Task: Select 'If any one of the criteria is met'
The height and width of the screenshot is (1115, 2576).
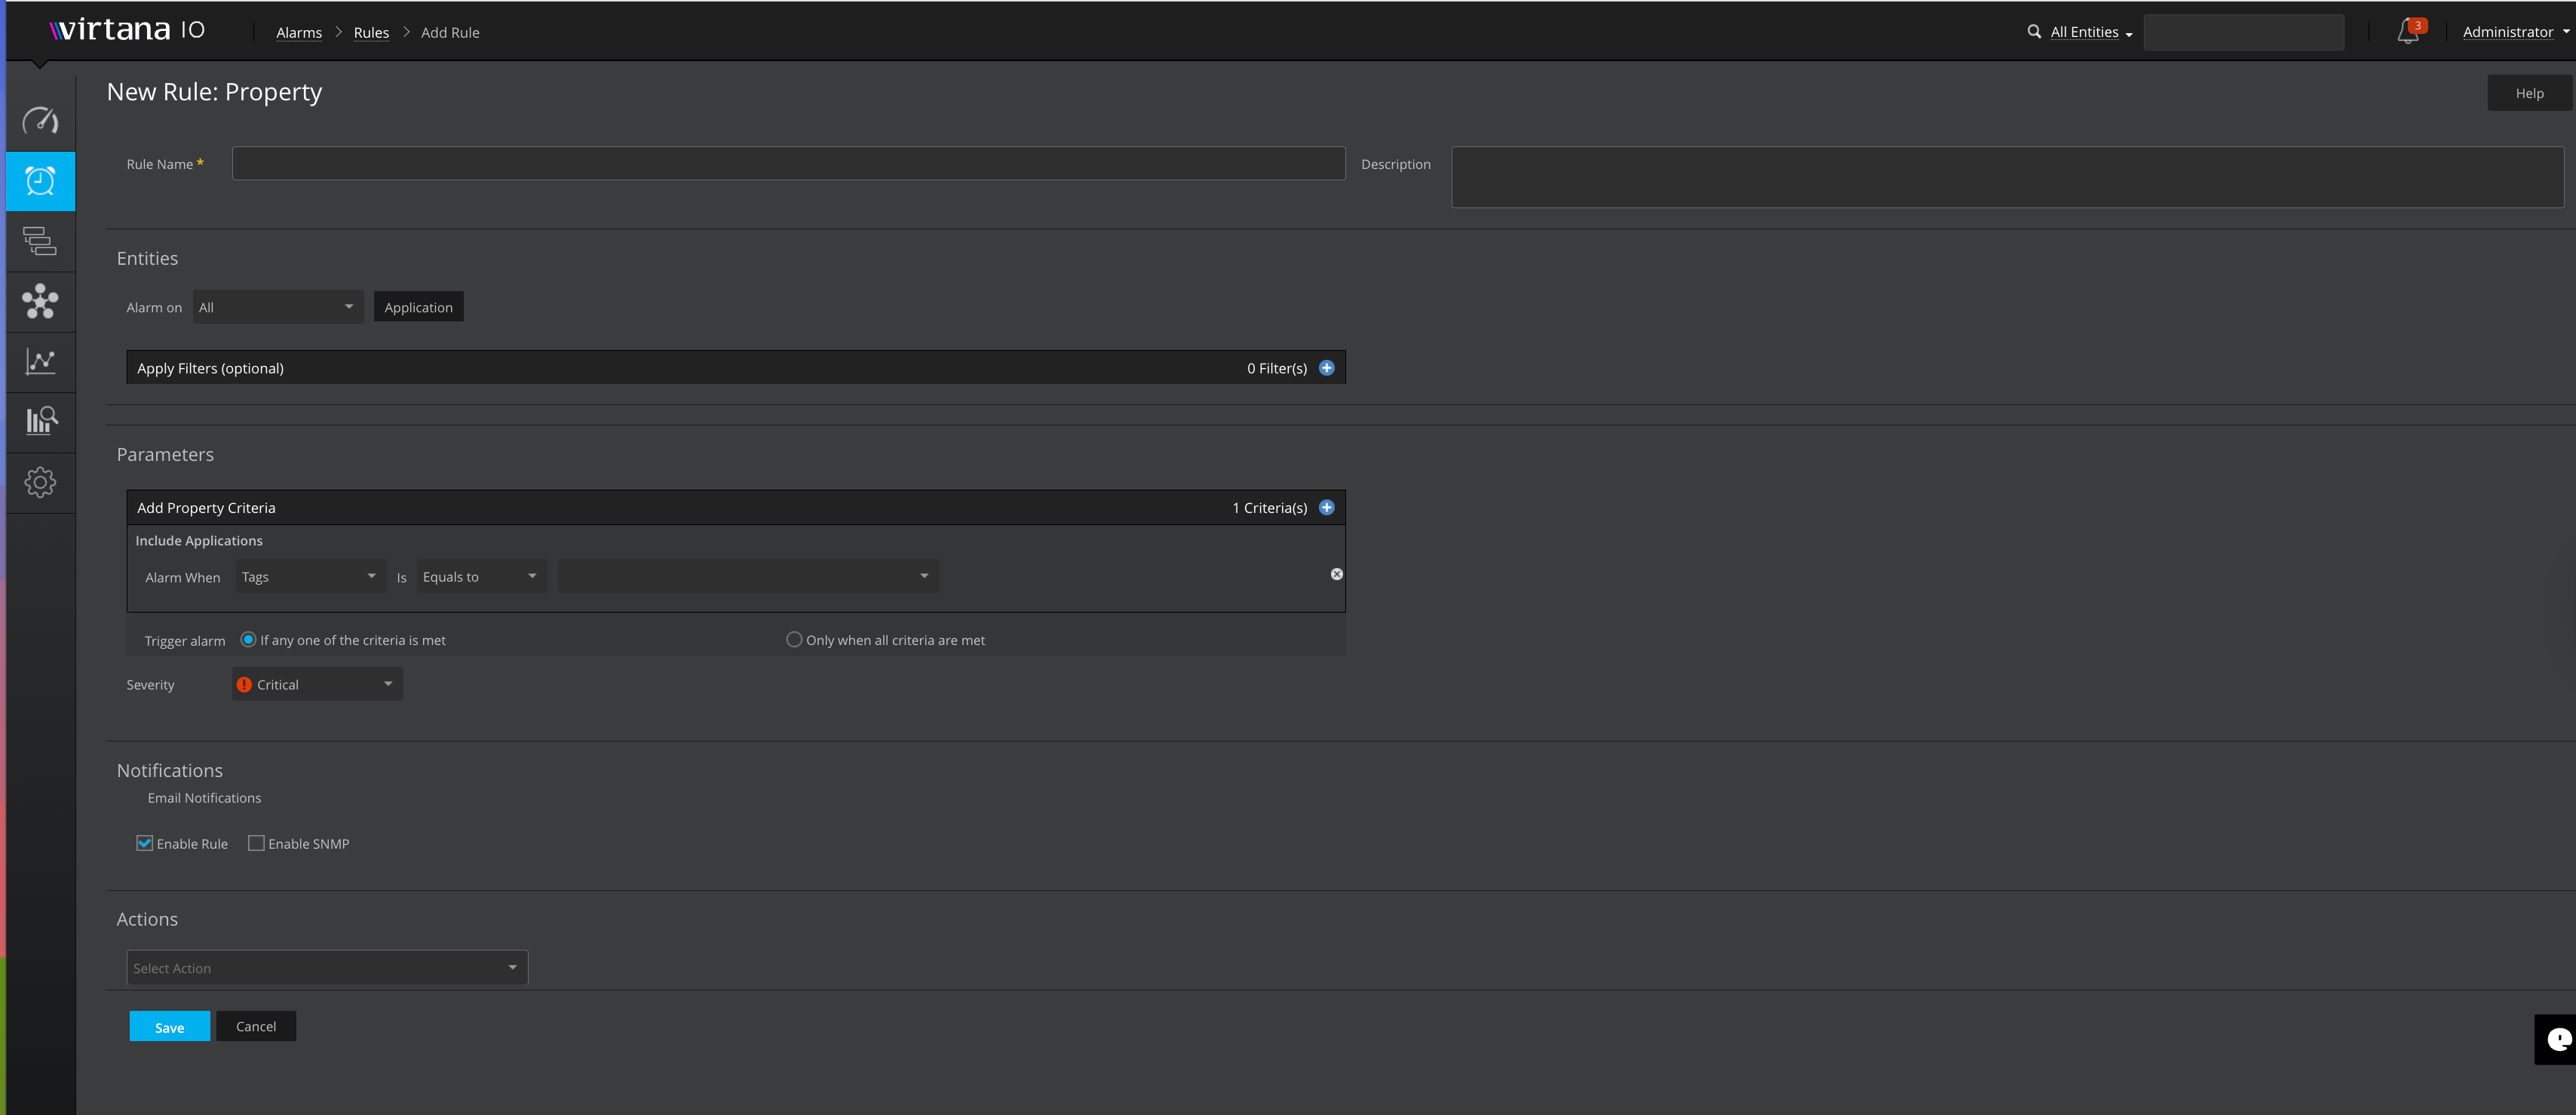Action: (x=248, y=640)
